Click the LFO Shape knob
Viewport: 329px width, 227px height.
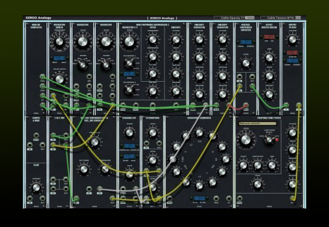[x=129, y=133]
